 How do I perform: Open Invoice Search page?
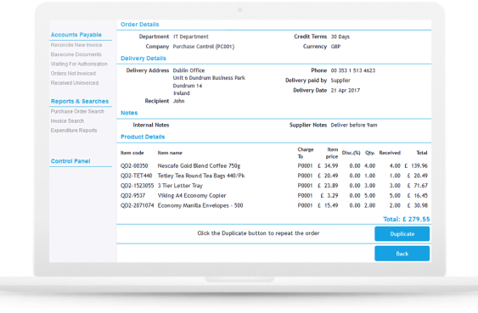tap(67, 121)
